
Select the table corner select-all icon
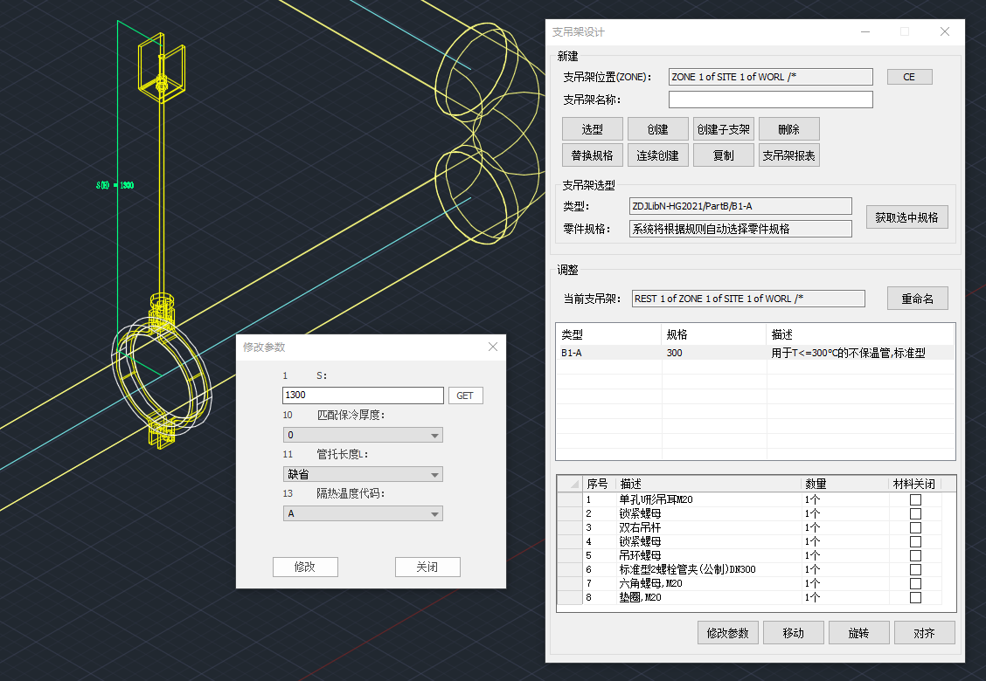571,484
